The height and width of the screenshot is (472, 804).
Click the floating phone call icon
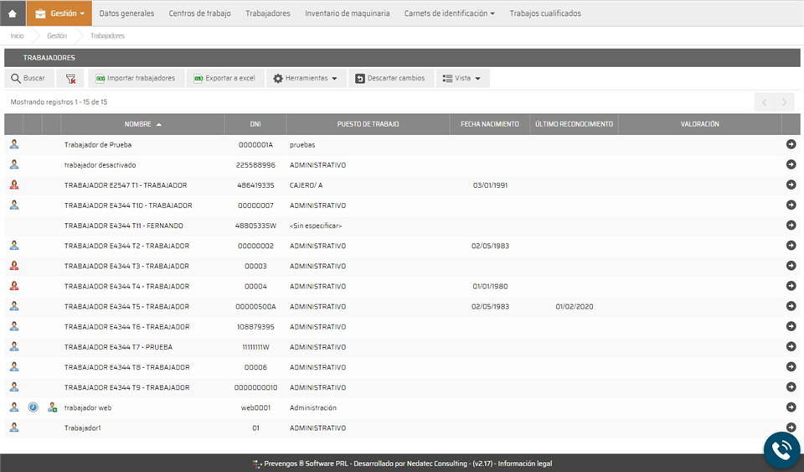click(x=781, y=449)
